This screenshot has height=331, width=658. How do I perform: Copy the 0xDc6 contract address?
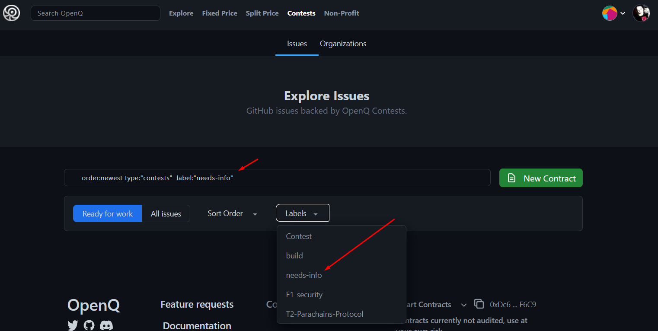pyautogui.click(x=479, y=304)
